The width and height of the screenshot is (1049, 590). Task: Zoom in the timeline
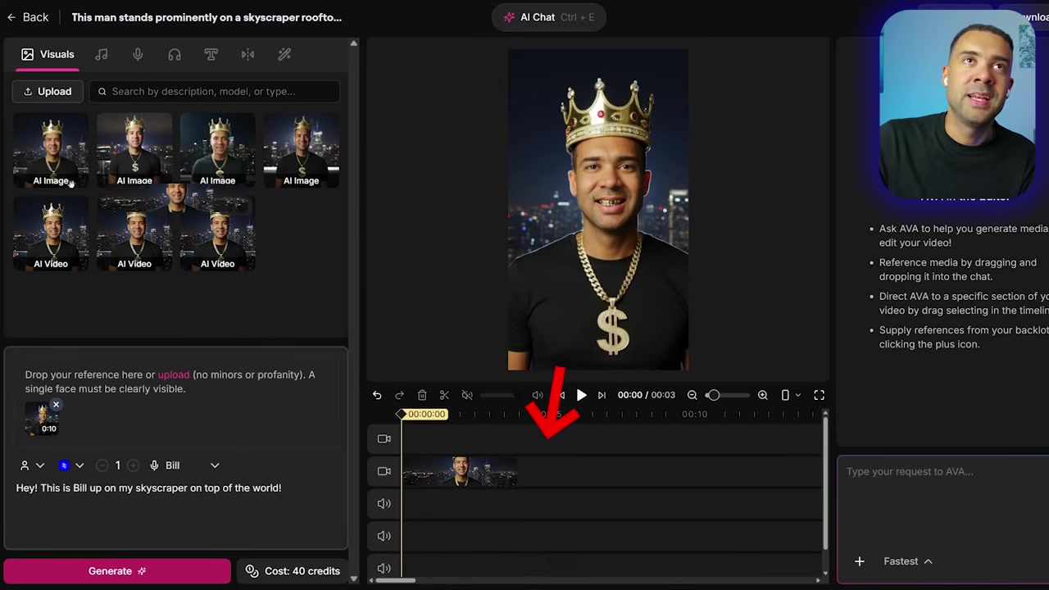[762, 395]
